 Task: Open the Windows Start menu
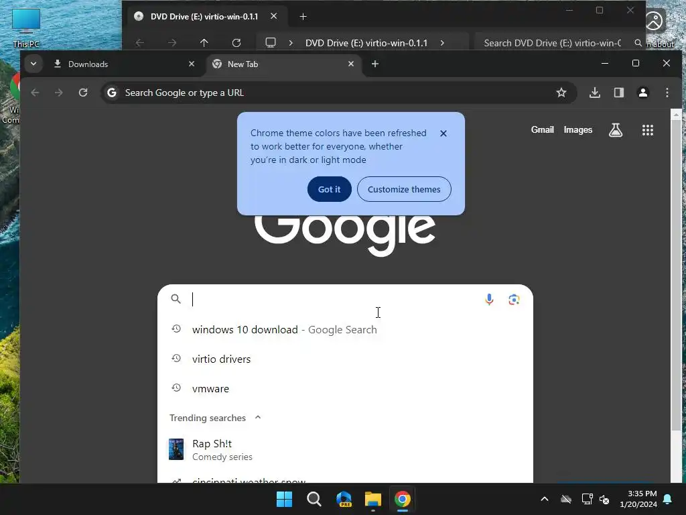pos(284,499)
